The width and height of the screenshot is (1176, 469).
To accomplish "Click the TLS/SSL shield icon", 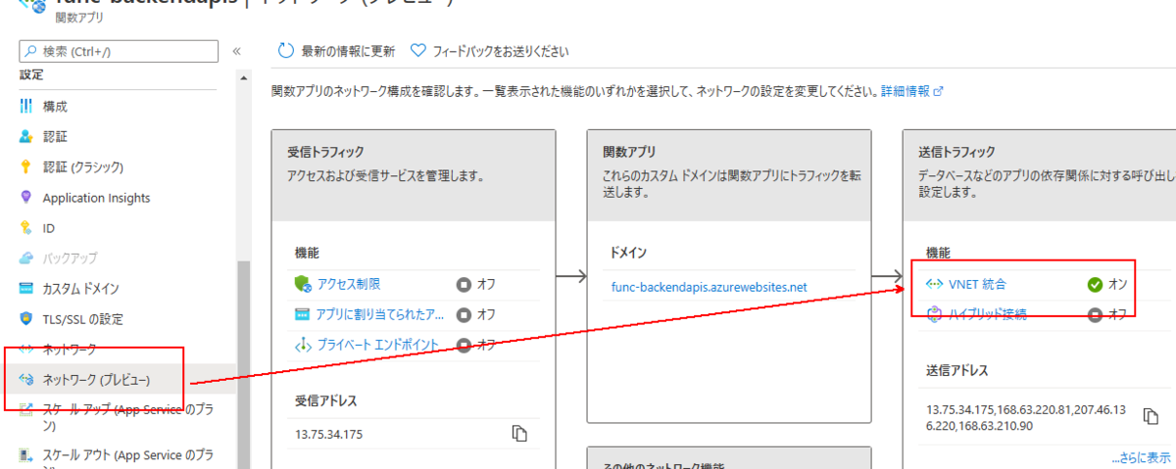I will click(26, 319).
